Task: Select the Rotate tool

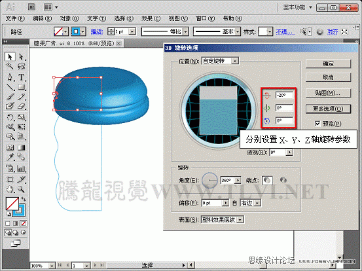Action: point(10,117)
